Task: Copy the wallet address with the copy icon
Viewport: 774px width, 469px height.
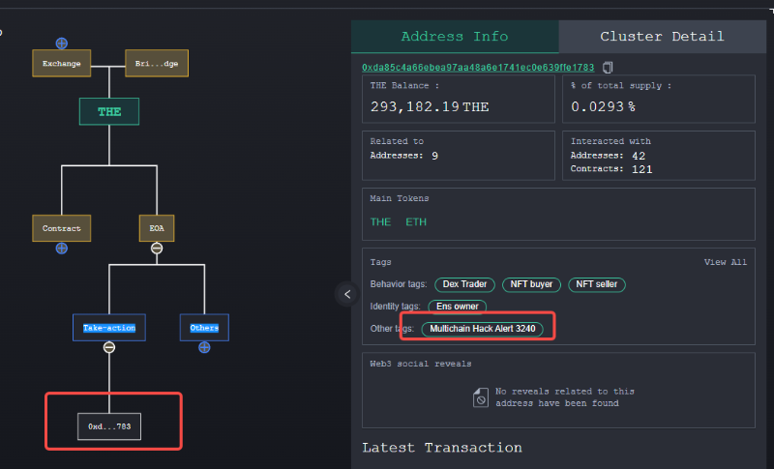Action: click(608, 68)
